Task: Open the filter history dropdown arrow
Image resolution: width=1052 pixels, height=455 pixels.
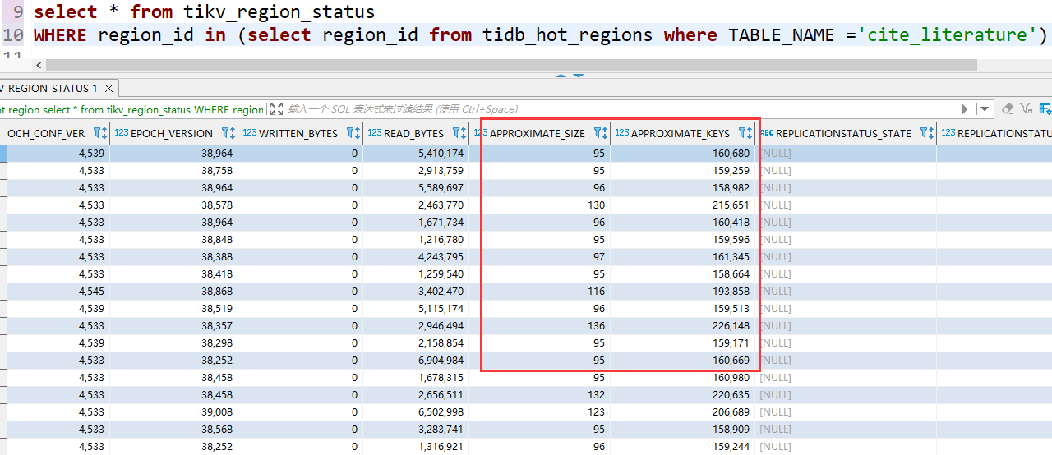Action: click(x=985, y=109)
